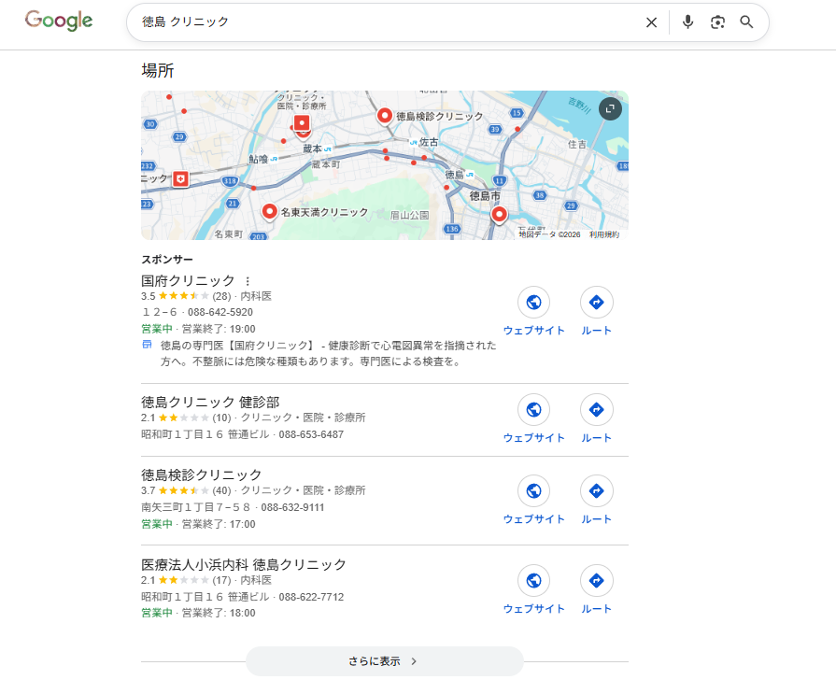Expand the map to full view

609,109
